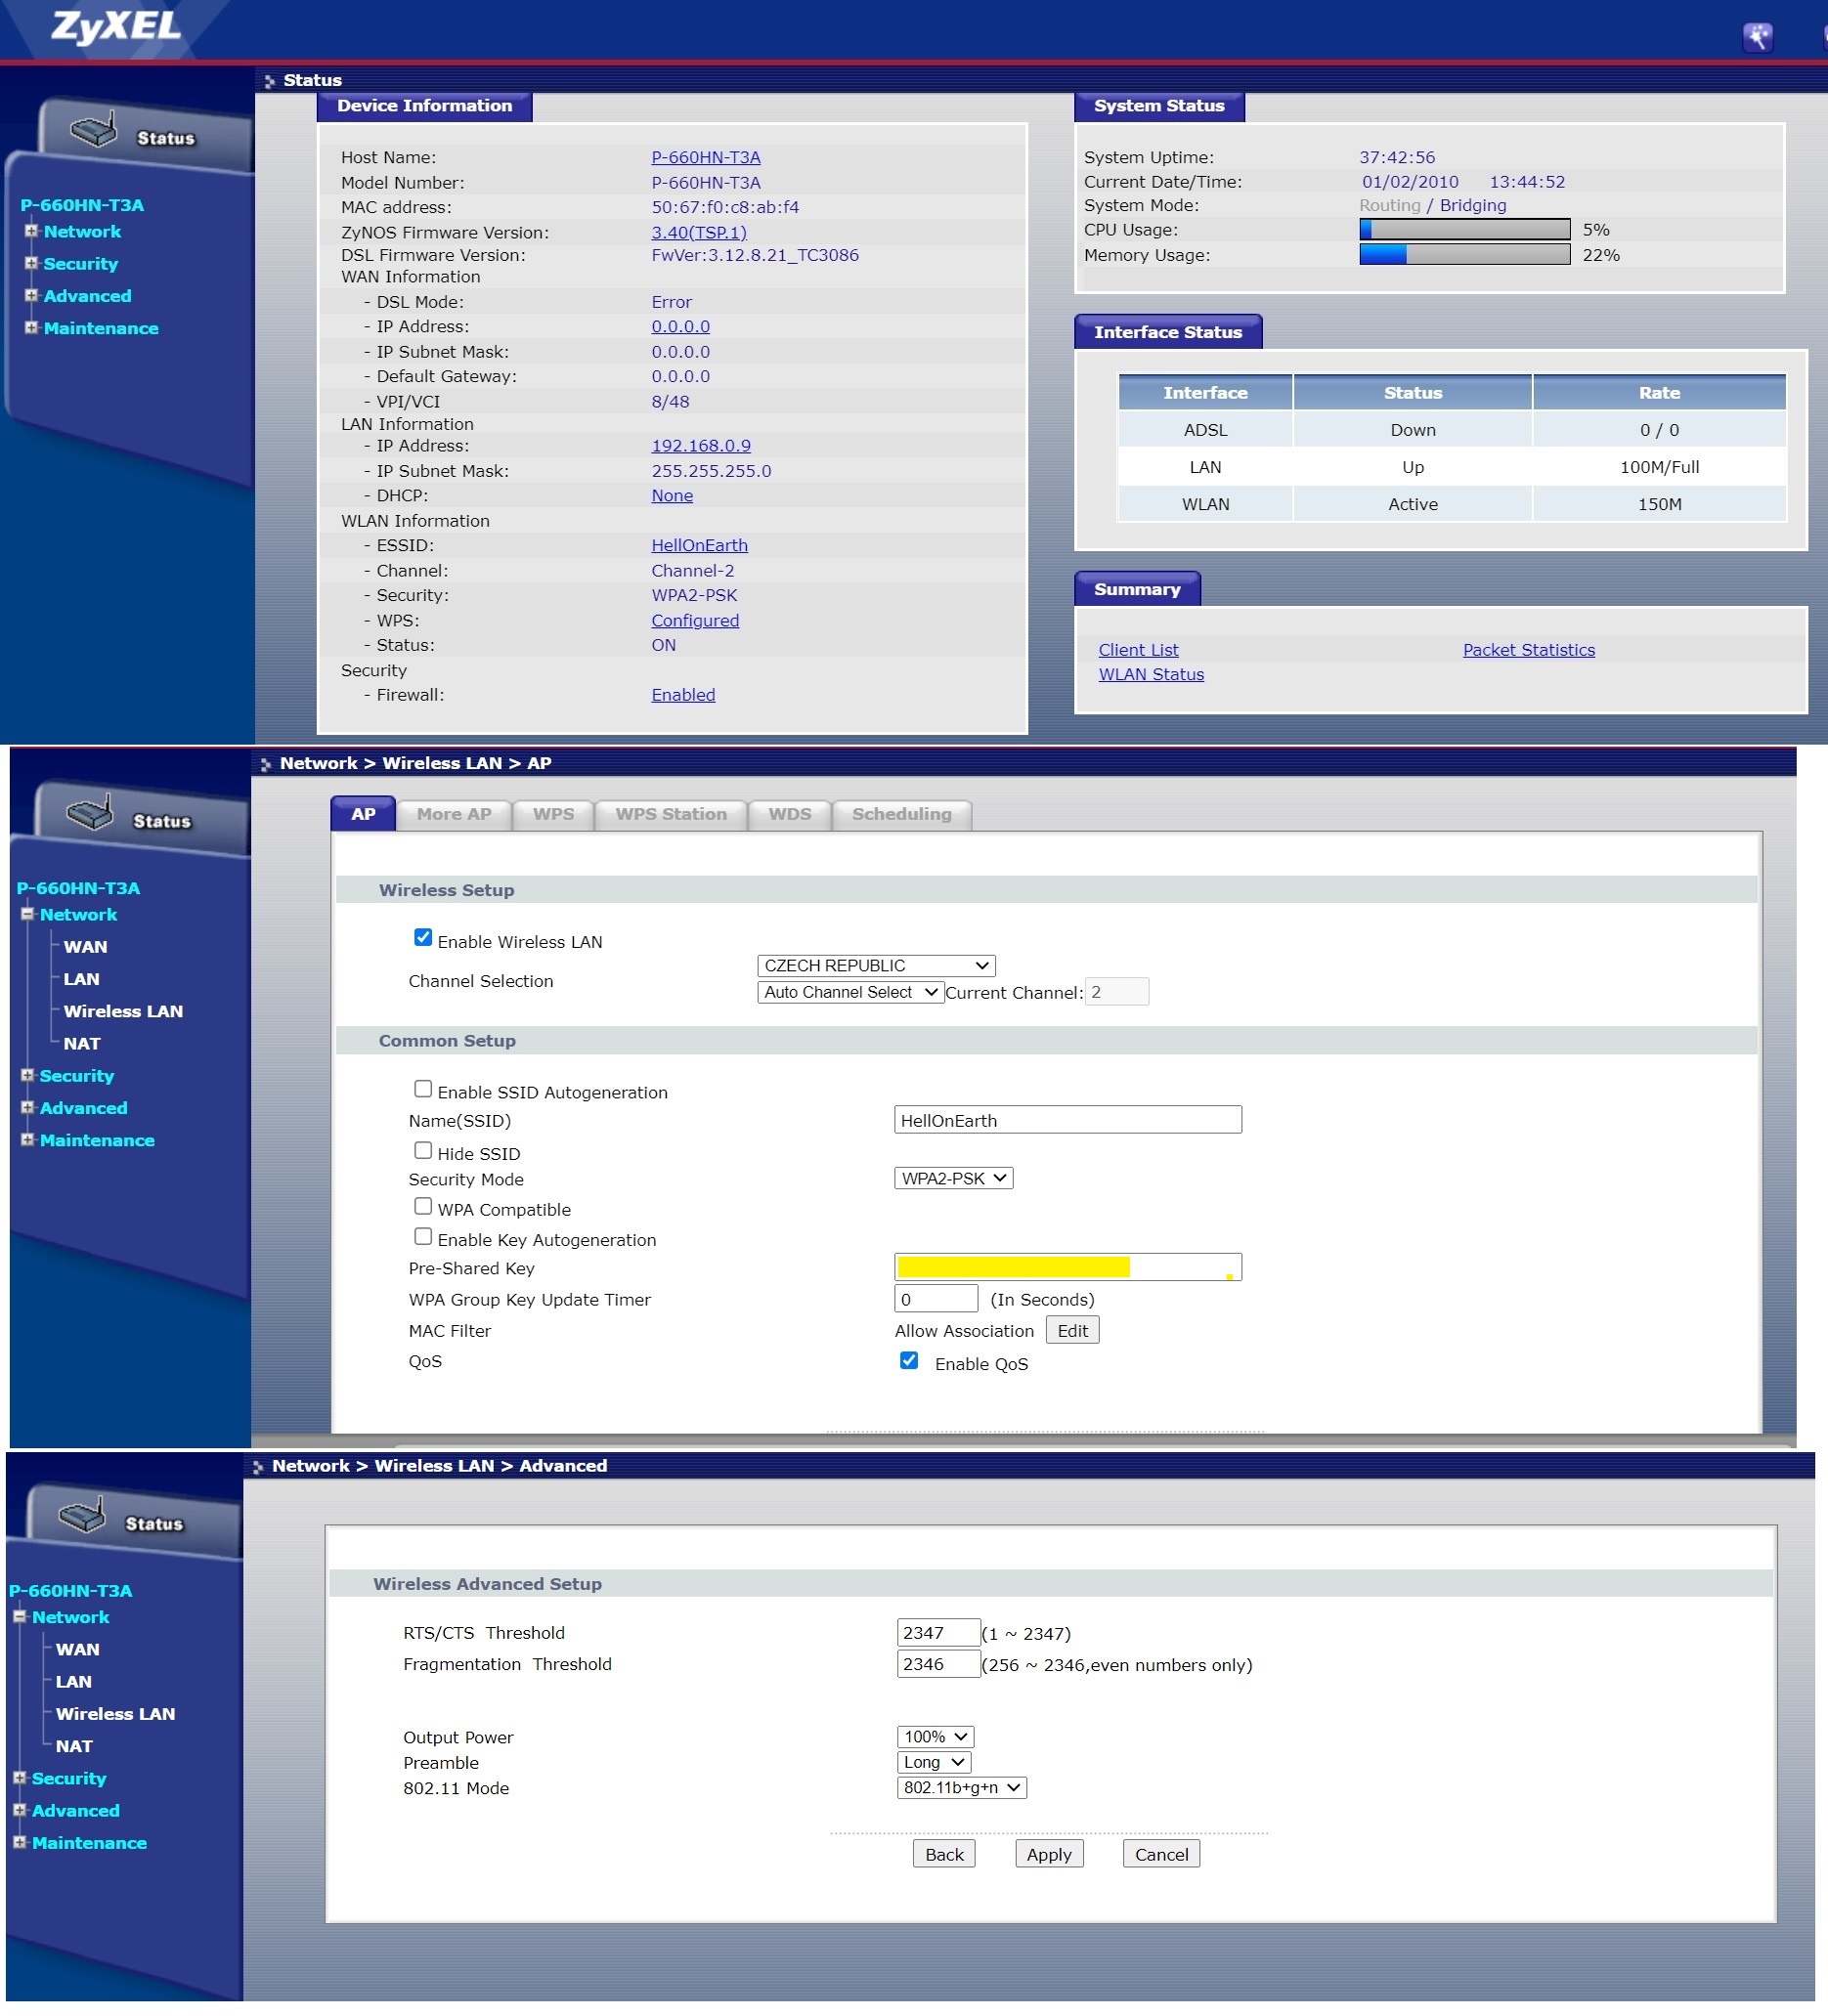This screenshot has height=2016, width=1828.
Task: Click the wizard icon in the top-right header
Action: [1756, 37]
